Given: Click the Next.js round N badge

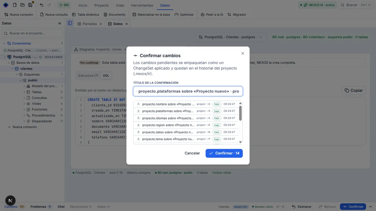Looking at the screenshot, I should coord(11,201).
